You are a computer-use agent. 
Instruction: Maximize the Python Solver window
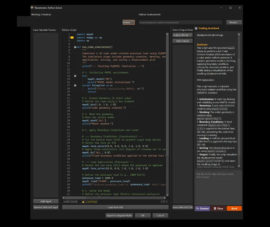coord(230,8)
